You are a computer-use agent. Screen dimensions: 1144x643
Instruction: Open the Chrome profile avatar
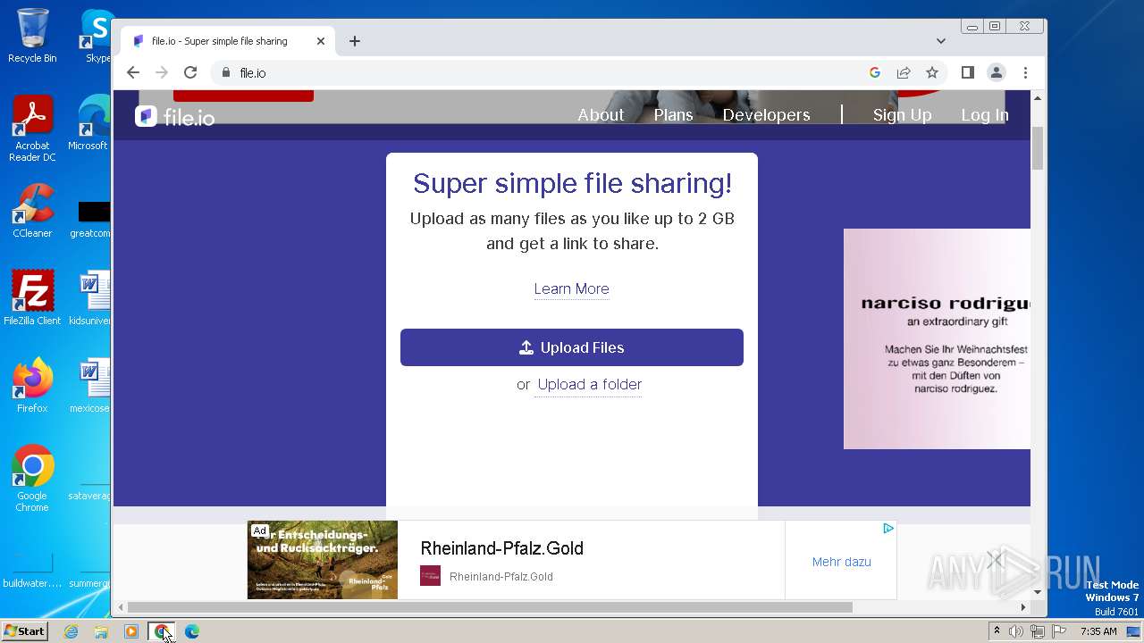click(x=997, y=72)
